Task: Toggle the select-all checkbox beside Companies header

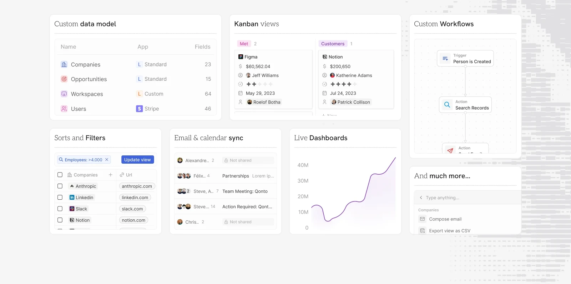Action: pyautogui.click(x=60, y=175)
